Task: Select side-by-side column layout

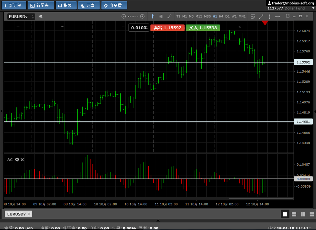Action: pos(303,214)
